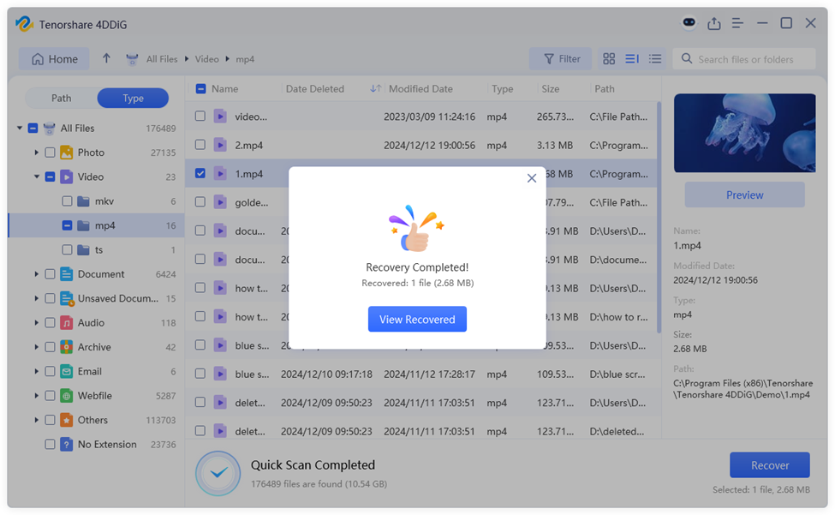This screenshot has height=515, width=835.
Task: Click the Search files or folders field
Action: 754,59
